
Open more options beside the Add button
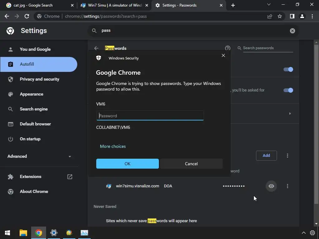(x=288, y=156)
